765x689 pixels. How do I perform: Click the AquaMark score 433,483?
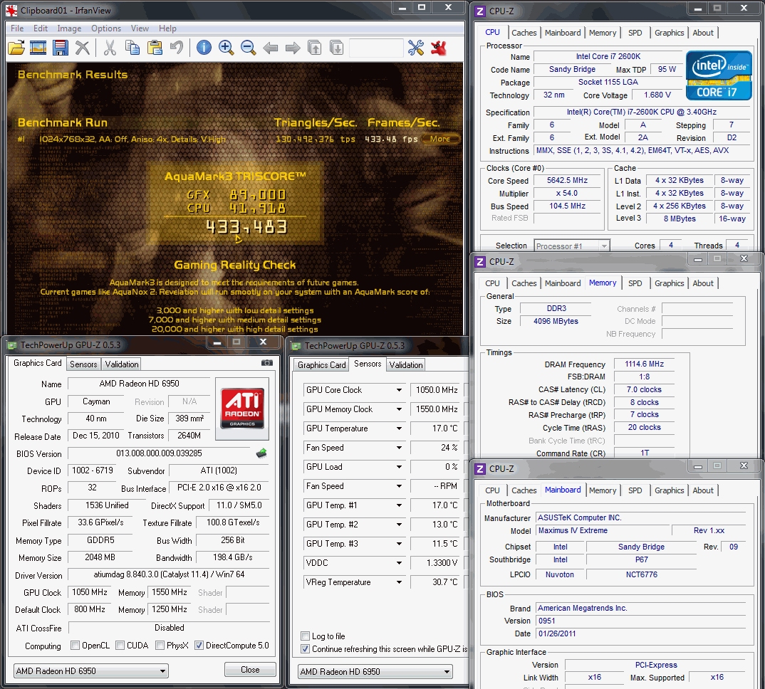(246, 227)
